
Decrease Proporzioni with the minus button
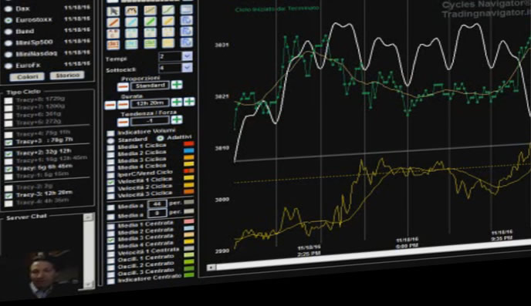pos(123,87)
